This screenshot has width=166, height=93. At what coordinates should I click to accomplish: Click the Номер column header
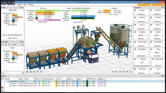[7, 79]
